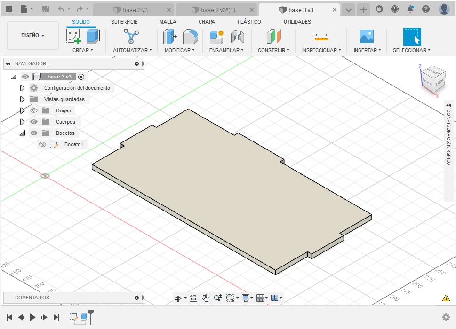Open the user profile avatar
Screen dimensions: 456x329
(x=444, y=9)
